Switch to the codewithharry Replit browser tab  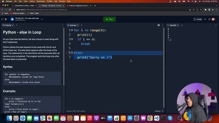coord(24,6)
